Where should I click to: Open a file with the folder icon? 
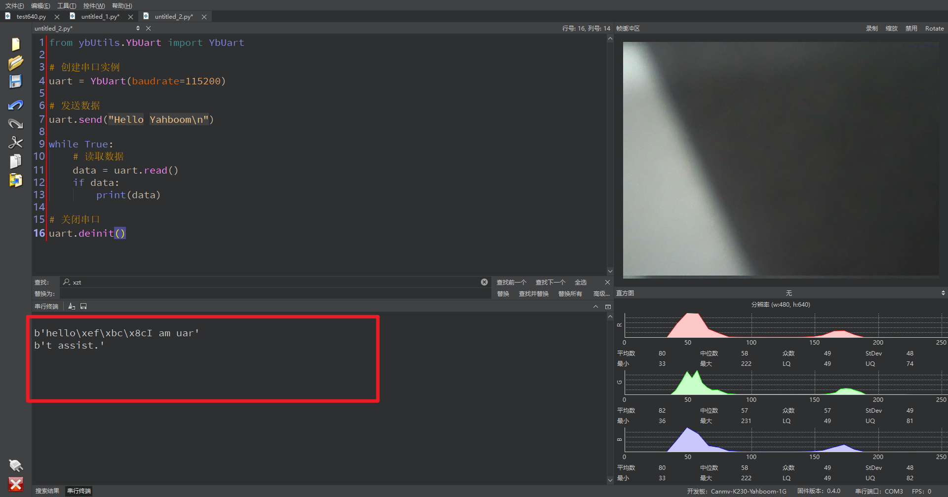(15, 63)
